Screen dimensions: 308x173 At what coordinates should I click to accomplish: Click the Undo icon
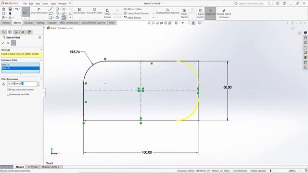pos(16,9)
